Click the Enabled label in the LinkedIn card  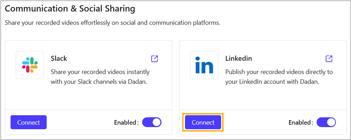[x=300, y=123]
